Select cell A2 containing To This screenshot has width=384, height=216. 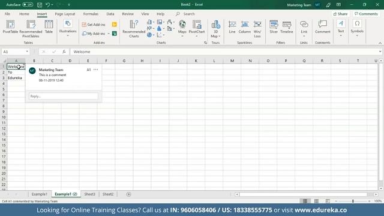[x=16, y=72]
